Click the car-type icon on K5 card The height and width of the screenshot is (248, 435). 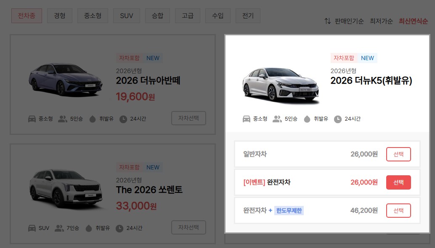coord(247,119)
